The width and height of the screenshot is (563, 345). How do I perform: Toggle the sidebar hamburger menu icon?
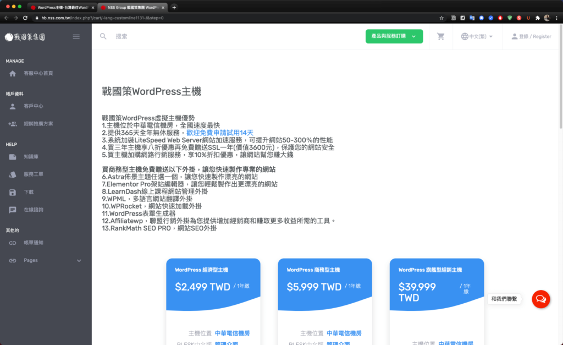[76, 37]
